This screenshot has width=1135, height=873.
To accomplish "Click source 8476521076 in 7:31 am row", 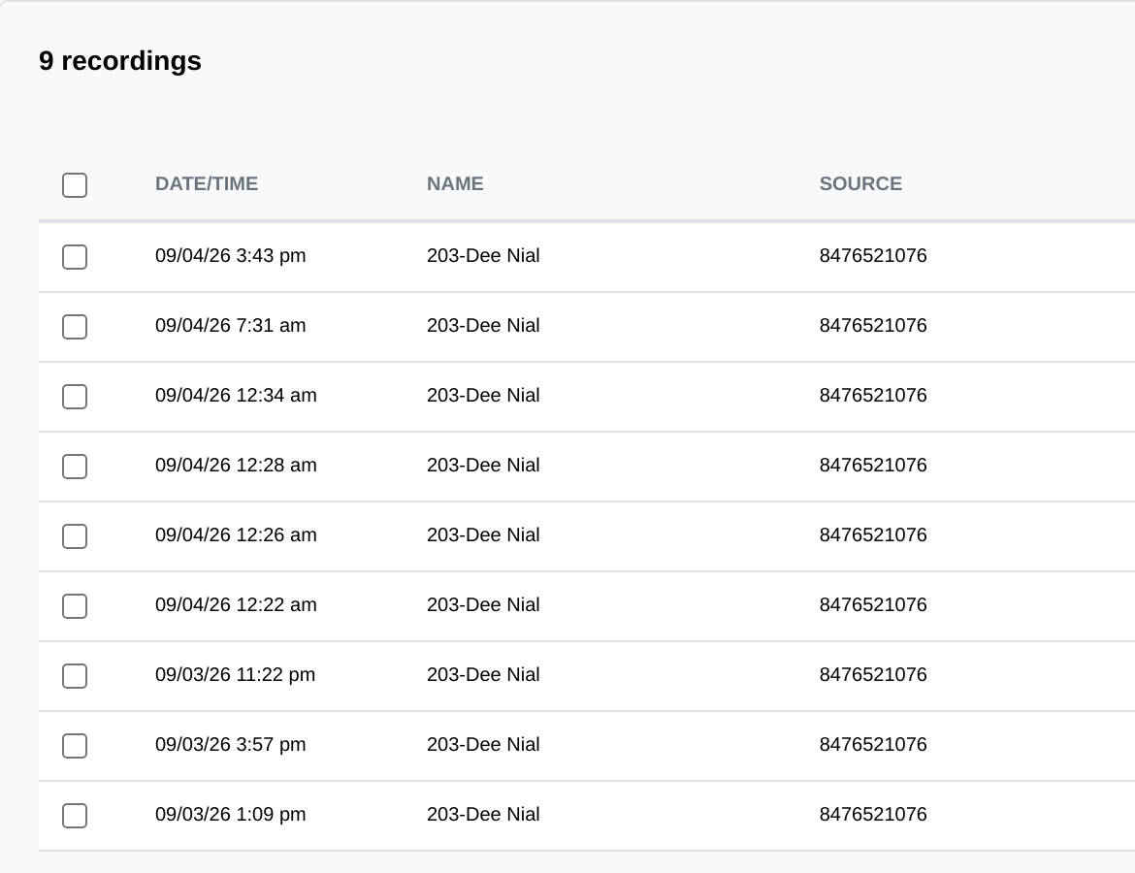I will 873,326.
